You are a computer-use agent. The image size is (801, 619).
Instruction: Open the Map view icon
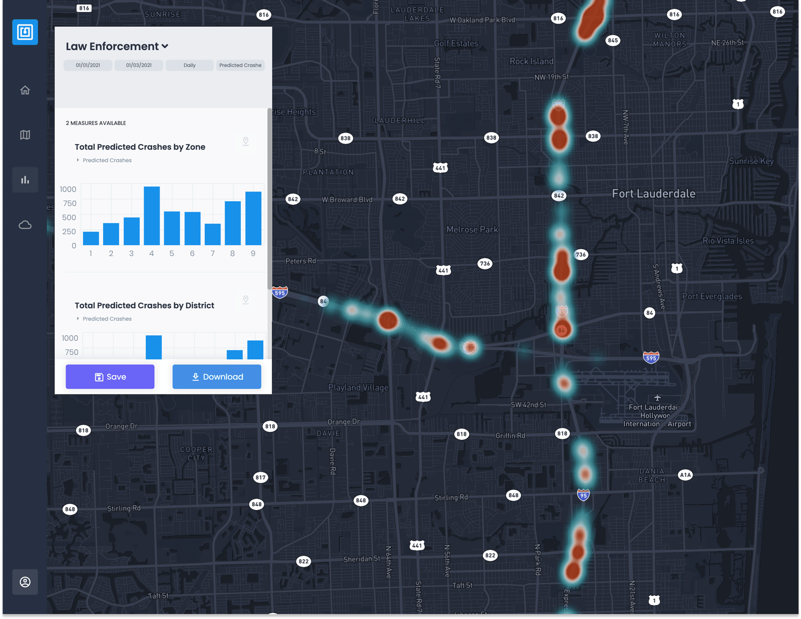(25, 135)
